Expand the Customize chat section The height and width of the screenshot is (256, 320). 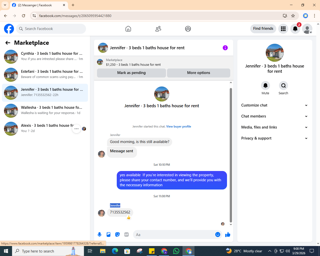pyautogui.click(x=275, y=105)
